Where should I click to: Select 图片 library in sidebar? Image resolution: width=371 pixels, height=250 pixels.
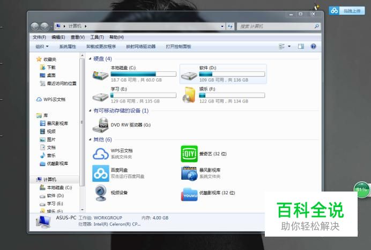point(48,139)
